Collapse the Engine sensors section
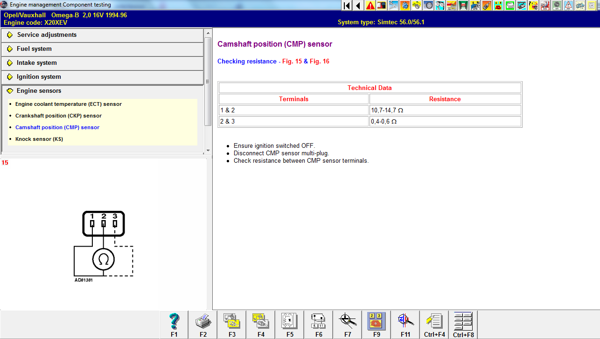The image size is (600, 339). pyautogui.click(x=39, y=91)
